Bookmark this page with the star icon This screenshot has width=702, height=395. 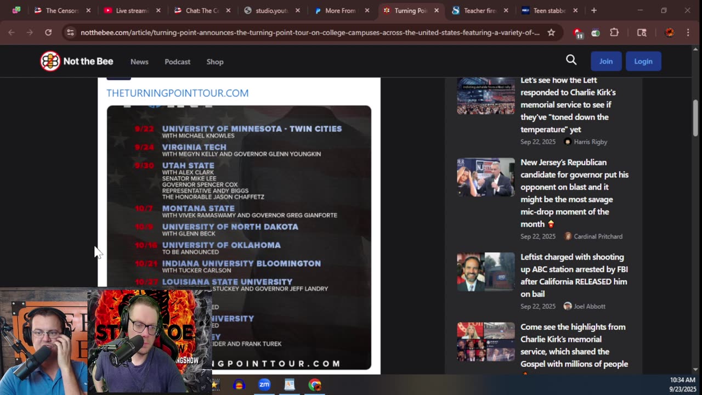click(551, 32)
